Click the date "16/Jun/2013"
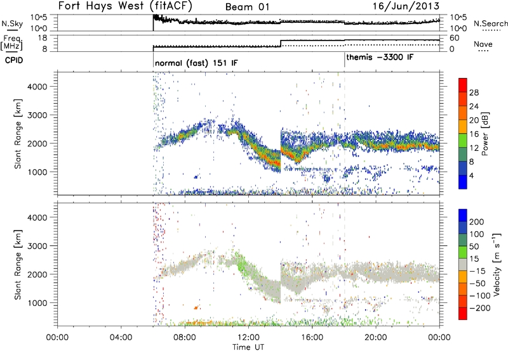The height and width of the screenshot is (351, 508). point(406,6)
